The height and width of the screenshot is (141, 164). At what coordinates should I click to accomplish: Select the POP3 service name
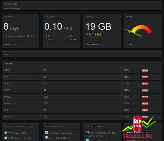click(7, 84)
